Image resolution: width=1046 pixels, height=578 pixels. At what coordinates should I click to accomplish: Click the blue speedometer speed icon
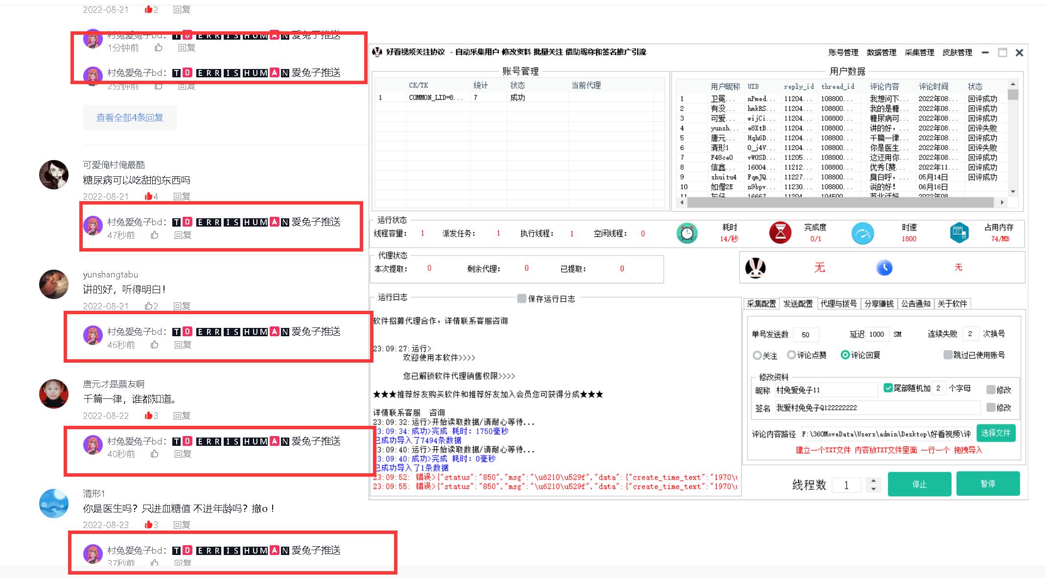862,233
